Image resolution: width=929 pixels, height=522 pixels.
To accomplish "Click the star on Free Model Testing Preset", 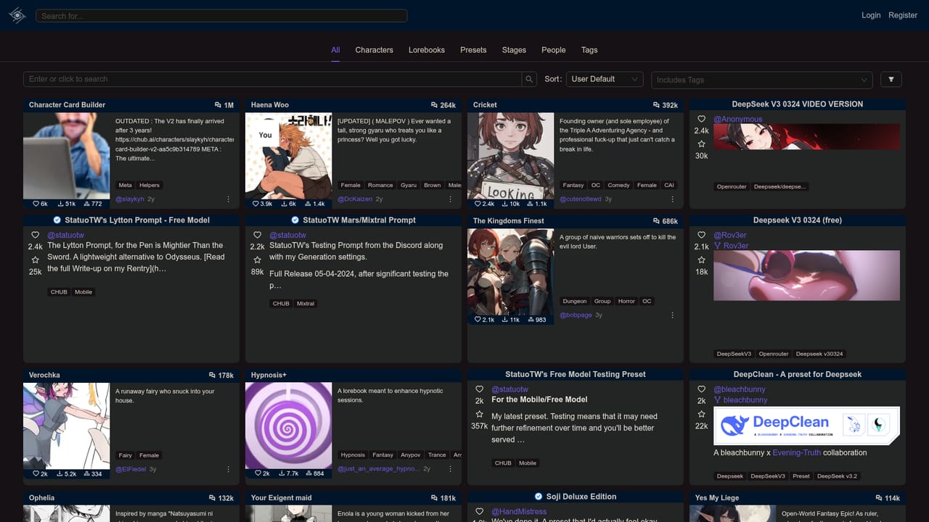I will pos(479,414).
